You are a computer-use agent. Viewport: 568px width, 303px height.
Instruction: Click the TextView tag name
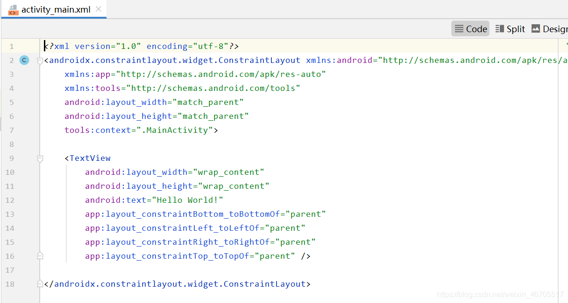coord(90,158)
